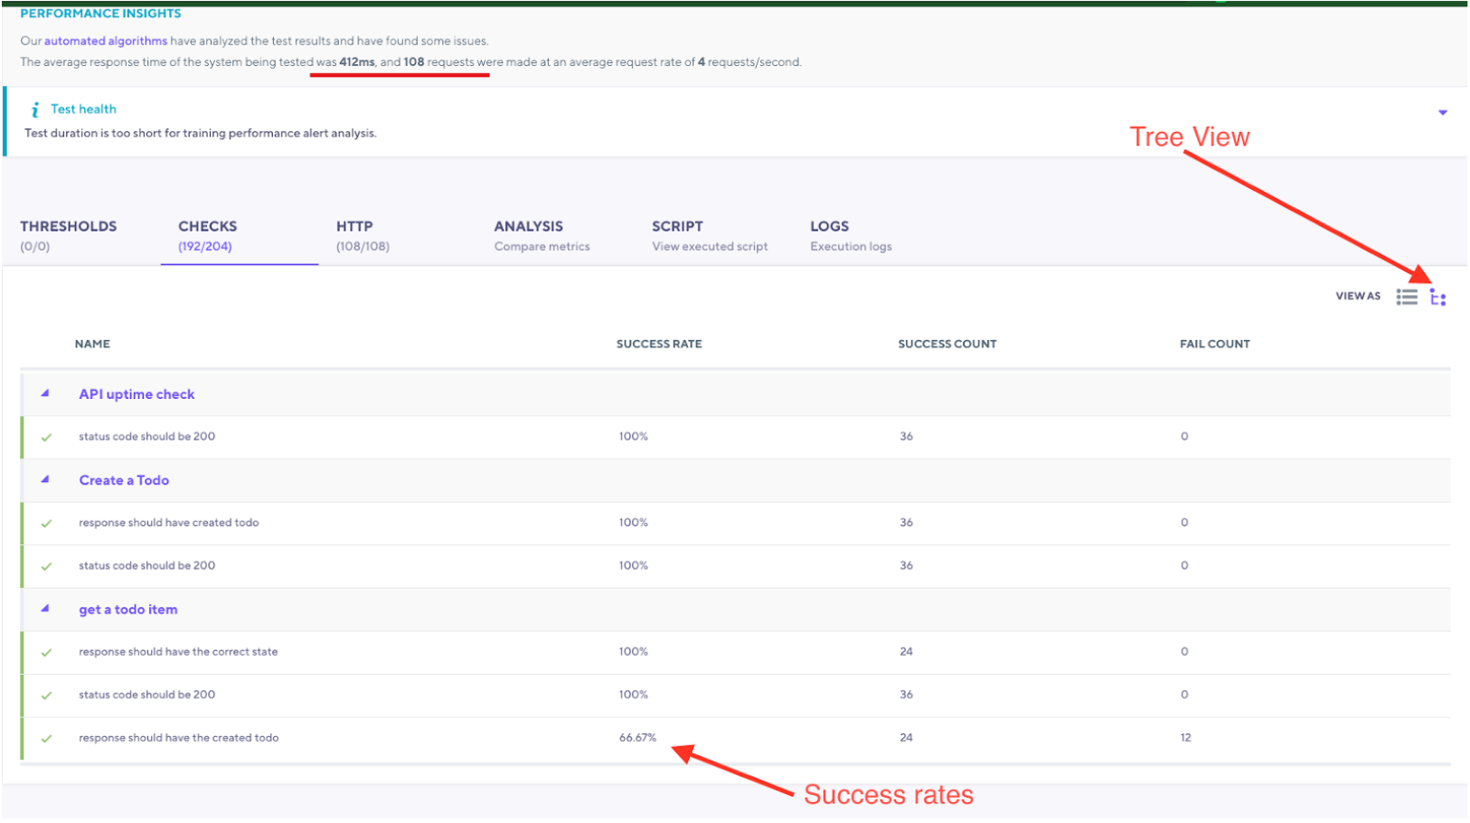
Task: Open the automated algorithms link
Action: (x=106, y=41)
